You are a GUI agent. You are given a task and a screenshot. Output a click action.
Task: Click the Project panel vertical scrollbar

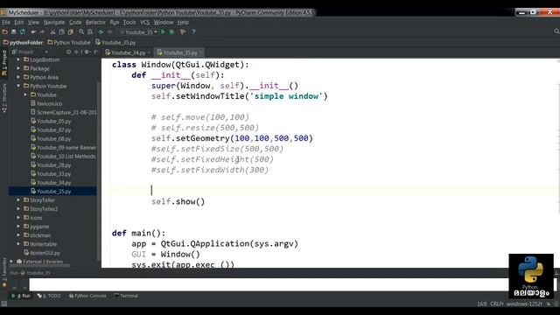[99, 171]
